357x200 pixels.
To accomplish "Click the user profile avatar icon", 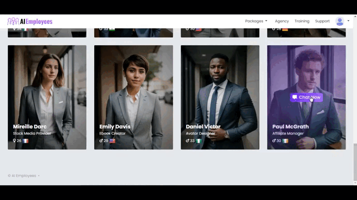I will click(340, 21).
